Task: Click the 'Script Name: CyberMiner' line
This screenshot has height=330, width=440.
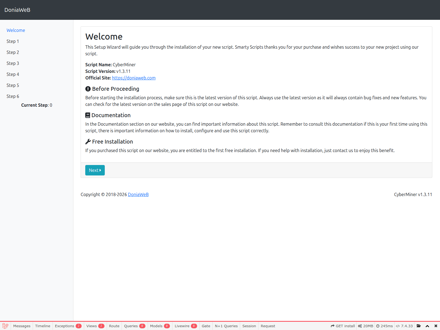Action: click(x=110, y=65)
